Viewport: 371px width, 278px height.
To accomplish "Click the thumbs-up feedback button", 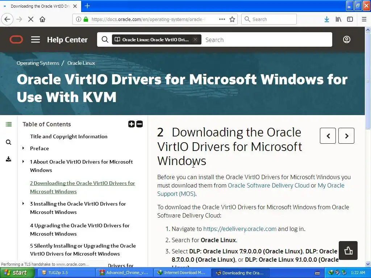I will point(348,250).
